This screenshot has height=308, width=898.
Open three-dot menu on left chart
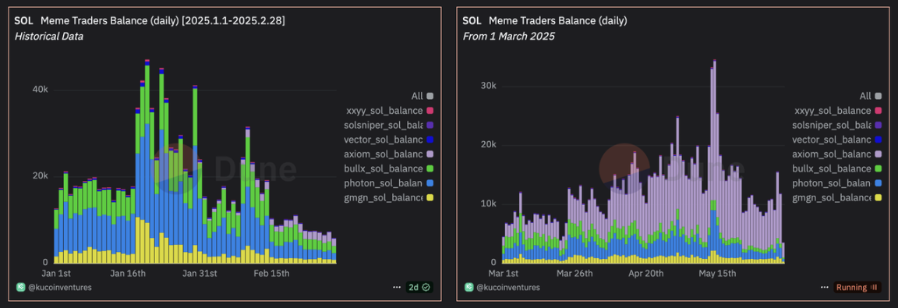pos(396,288)
